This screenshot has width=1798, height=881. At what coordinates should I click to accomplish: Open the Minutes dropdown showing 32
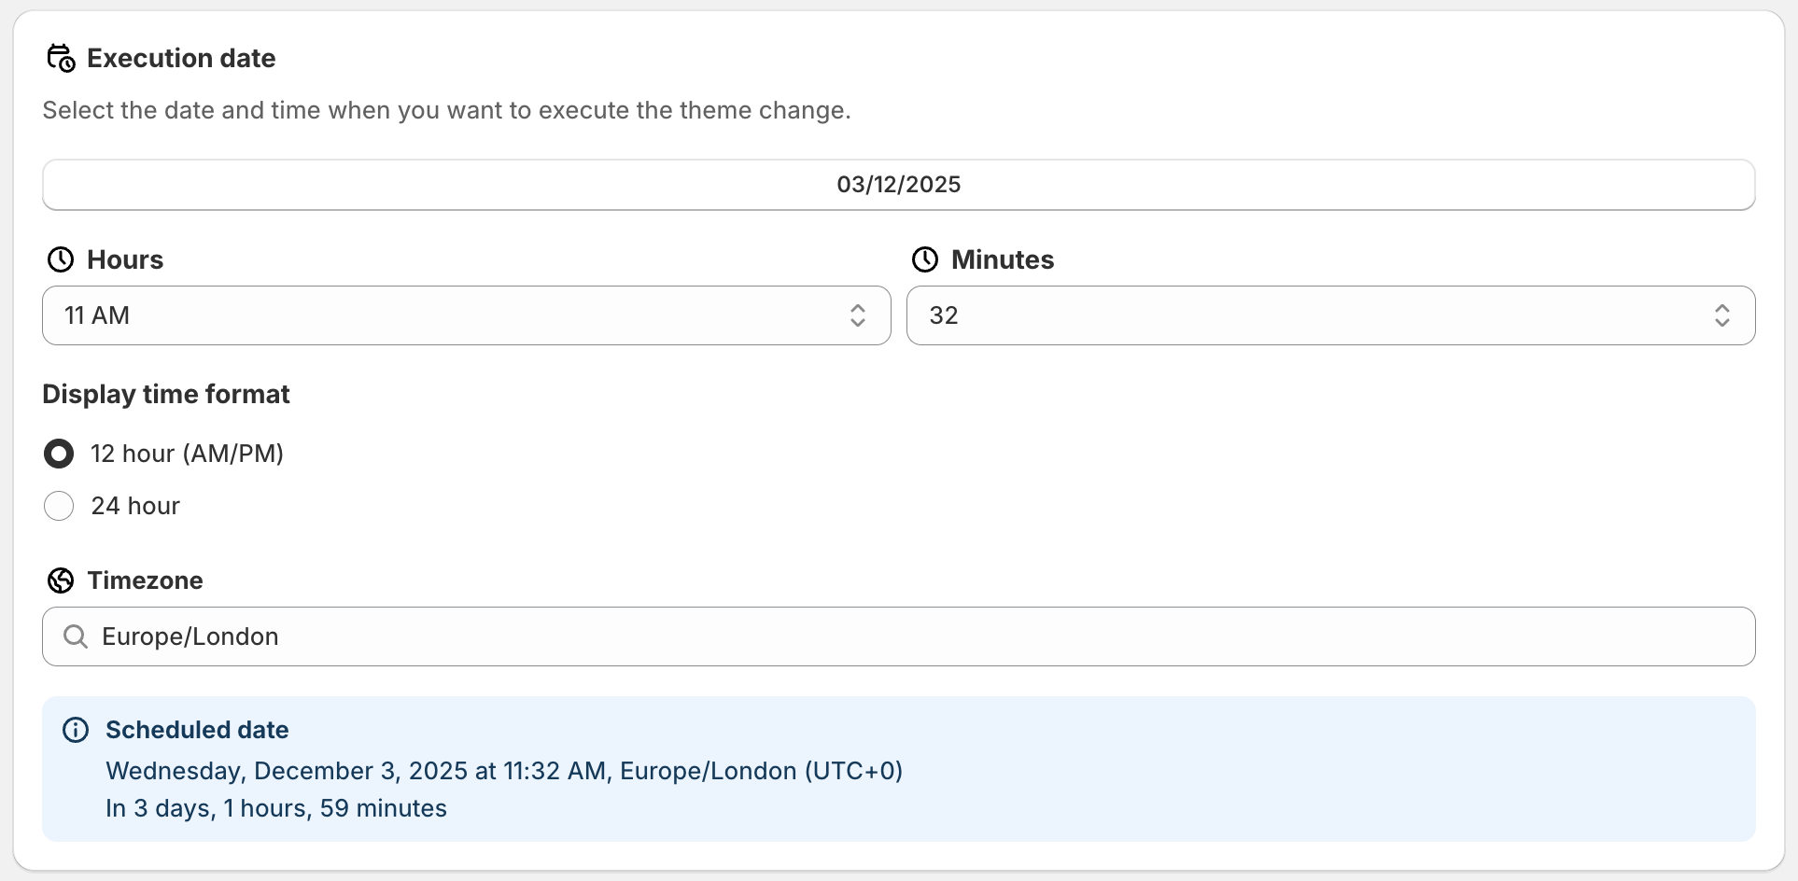tap(1307, 315)
